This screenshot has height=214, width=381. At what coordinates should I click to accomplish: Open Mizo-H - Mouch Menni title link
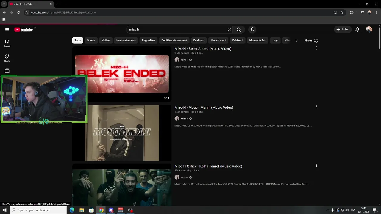point(204,108)
